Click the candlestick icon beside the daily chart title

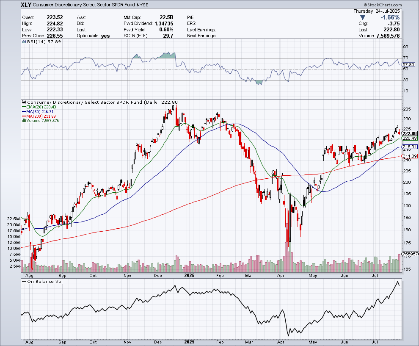pyautogui.click(x=24, y=102)
